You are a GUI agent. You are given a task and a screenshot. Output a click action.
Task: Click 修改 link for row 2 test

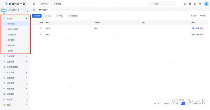[193, 34]
